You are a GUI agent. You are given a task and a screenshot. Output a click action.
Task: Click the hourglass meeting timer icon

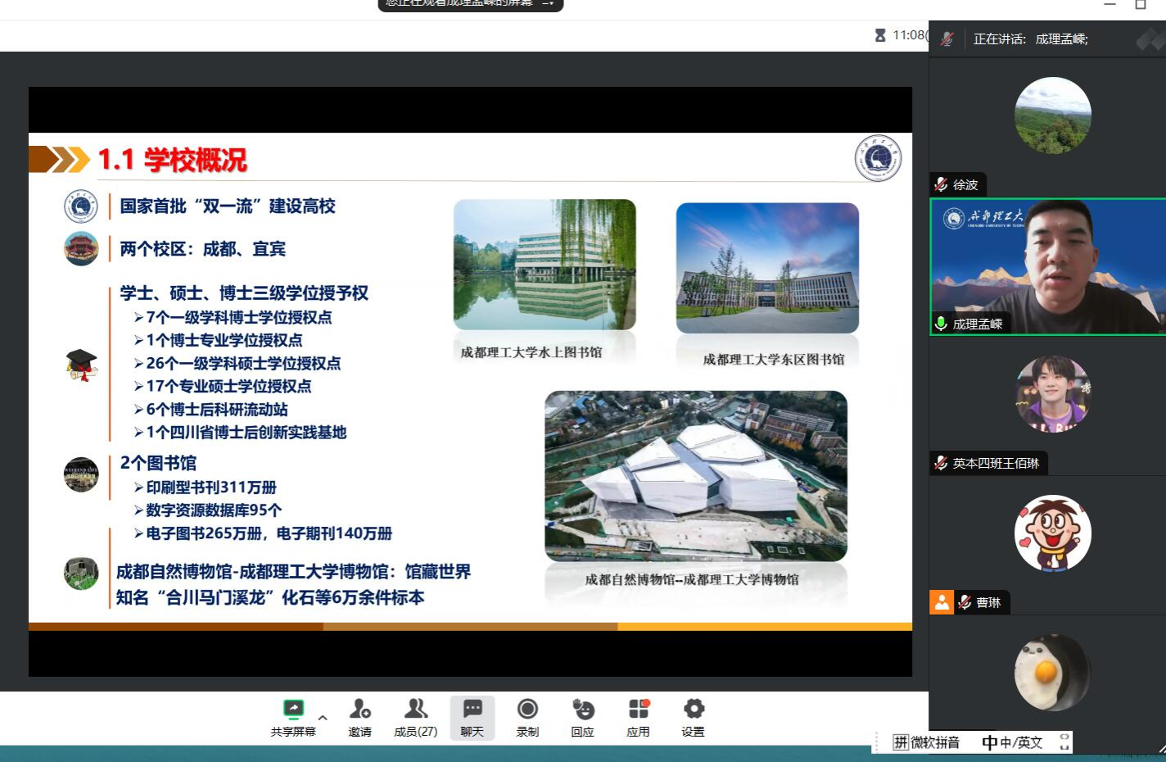[x=880, y=35]
